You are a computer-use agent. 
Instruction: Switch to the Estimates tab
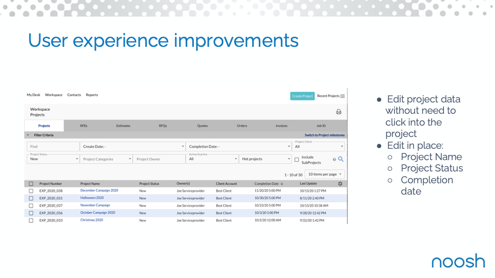(123, 126)
